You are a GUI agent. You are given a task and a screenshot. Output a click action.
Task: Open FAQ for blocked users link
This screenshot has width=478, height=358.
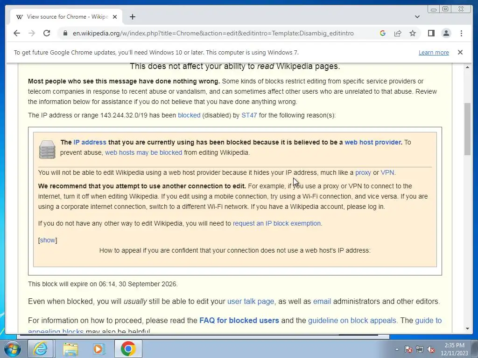[x=239, y=321]
